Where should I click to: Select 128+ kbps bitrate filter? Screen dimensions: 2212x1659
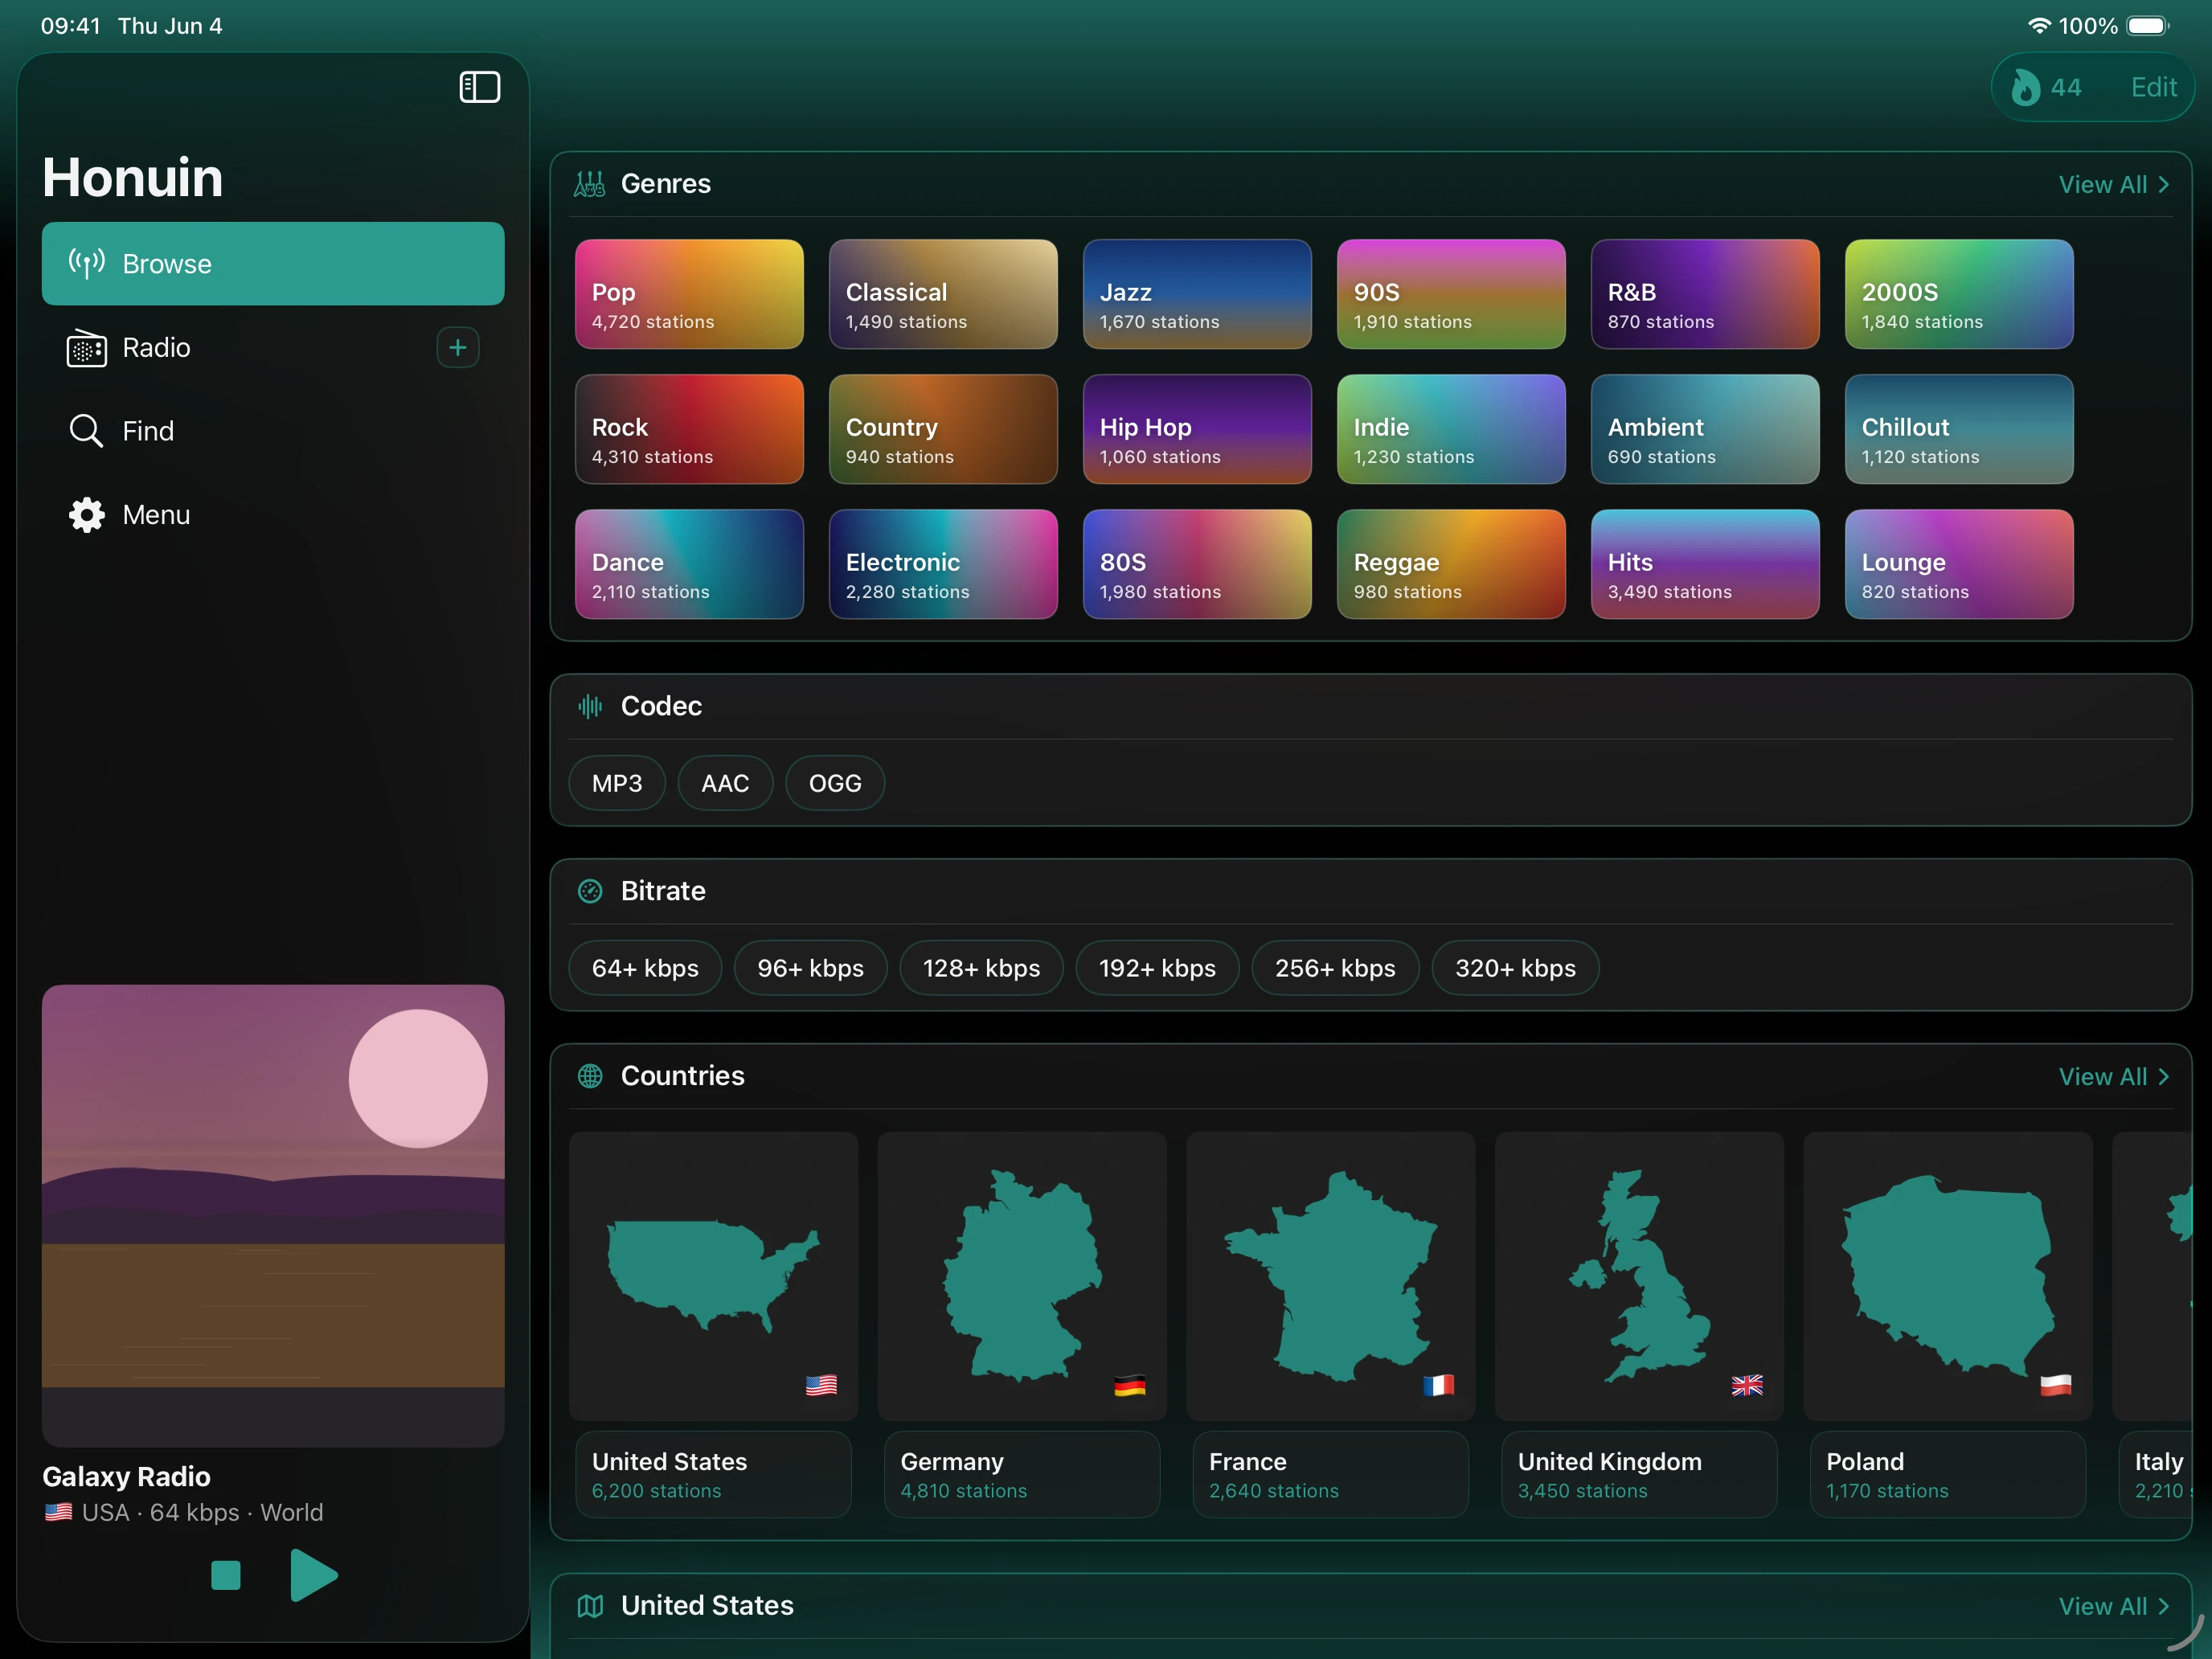pyautogui.click(x=981, y=968)
